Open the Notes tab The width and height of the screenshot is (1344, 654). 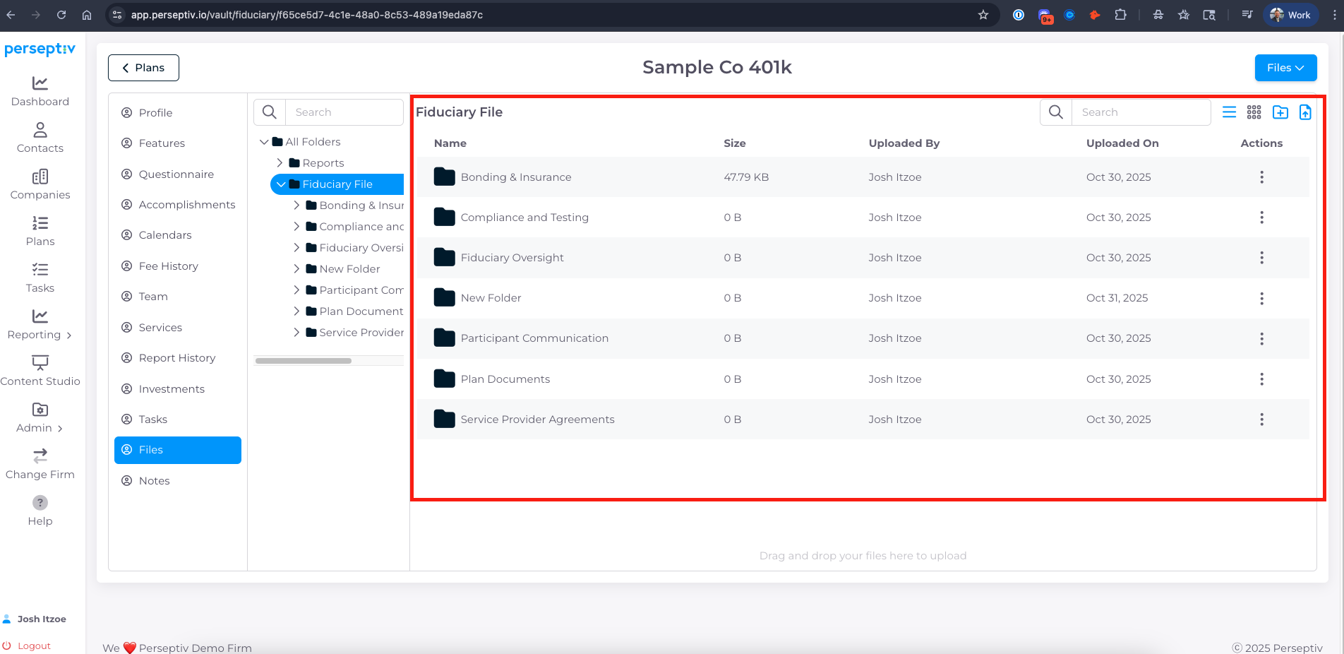coord(178,481)
